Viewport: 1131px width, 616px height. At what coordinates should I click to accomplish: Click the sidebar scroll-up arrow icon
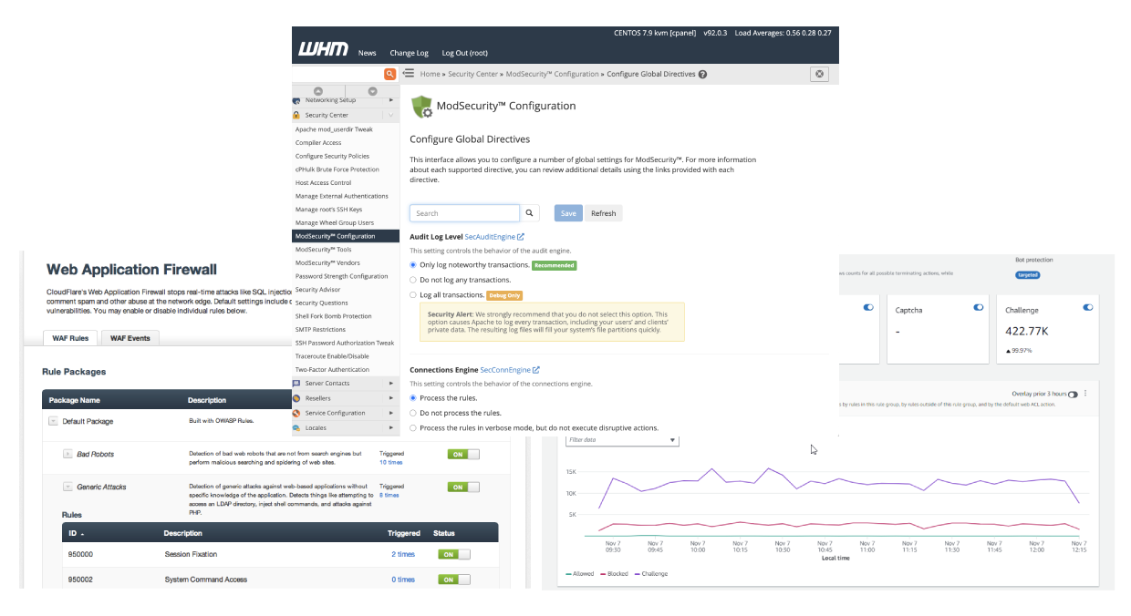(x=318, y=90)
